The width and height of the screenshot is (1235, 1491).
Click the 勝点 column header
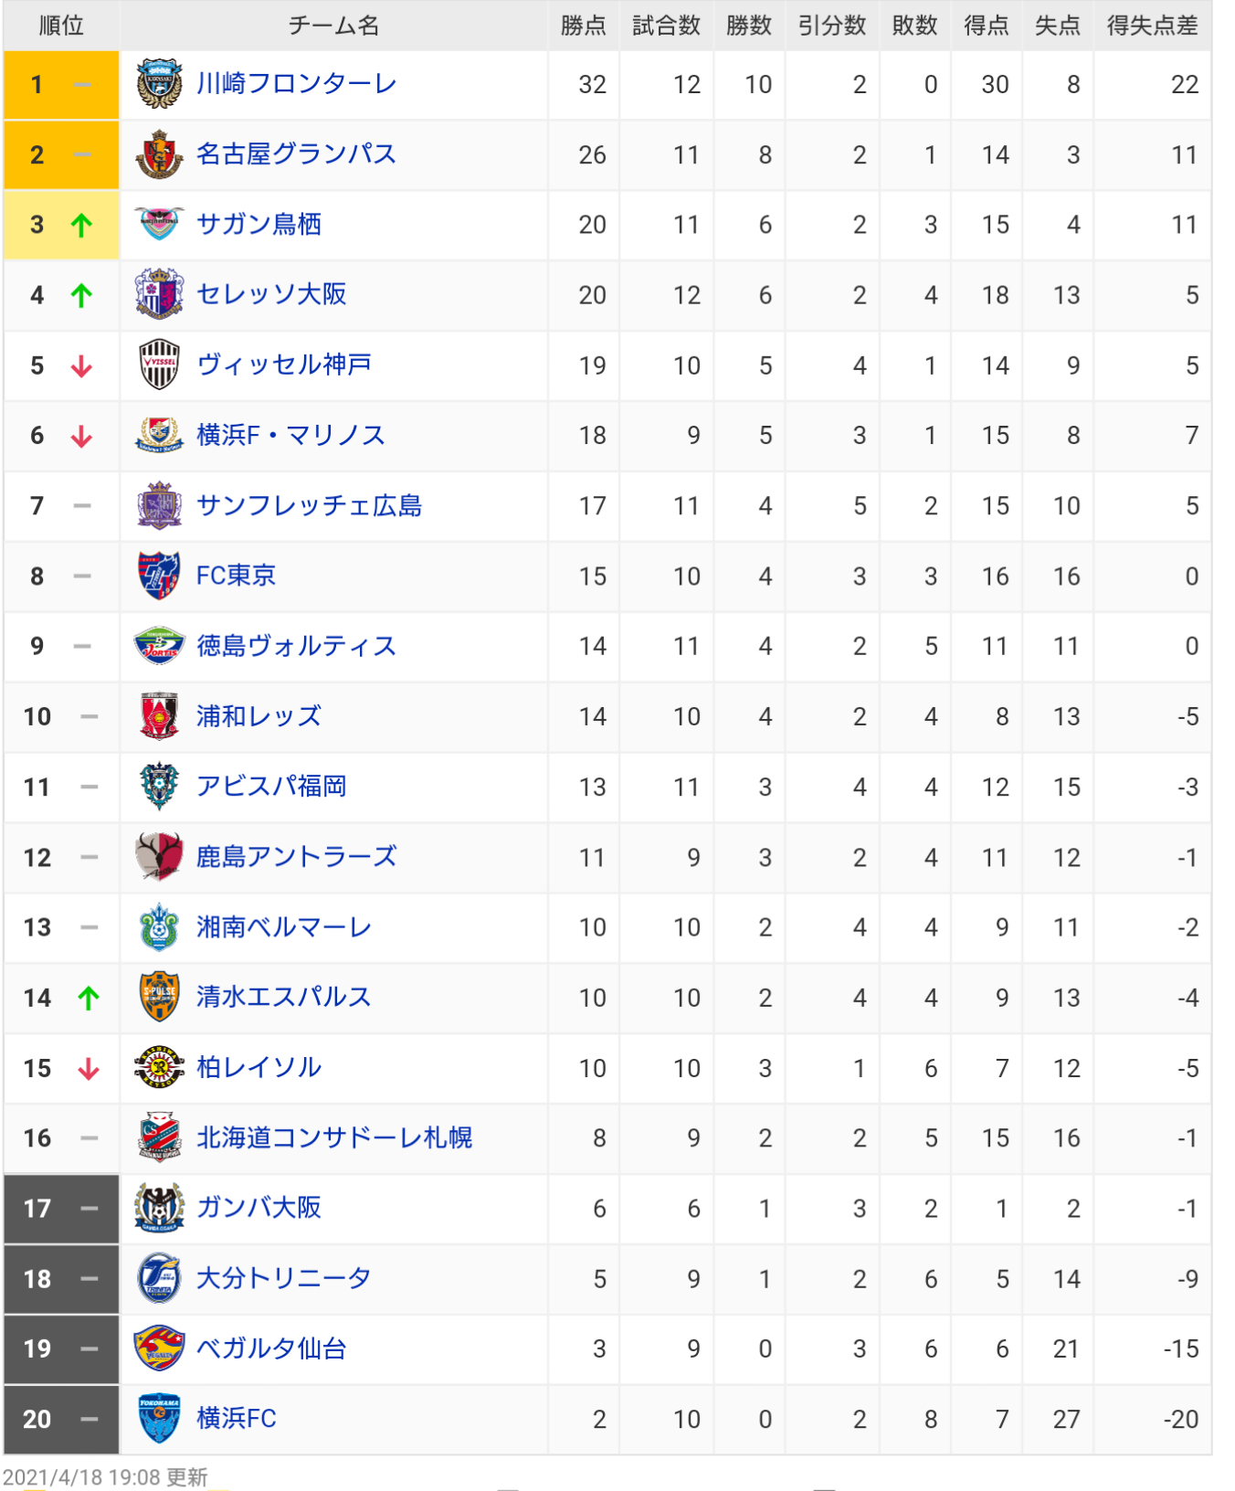pyautogui.click(x=584, y=26)
